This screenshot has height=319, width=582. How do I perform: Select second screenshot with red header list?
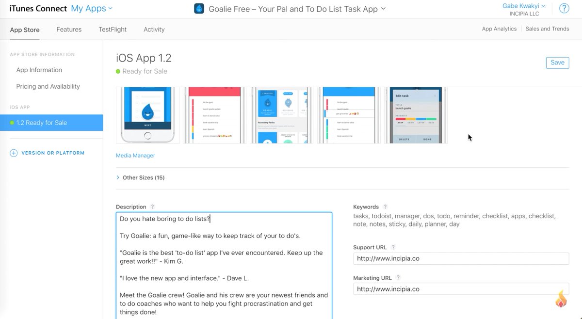click(215, 115)
